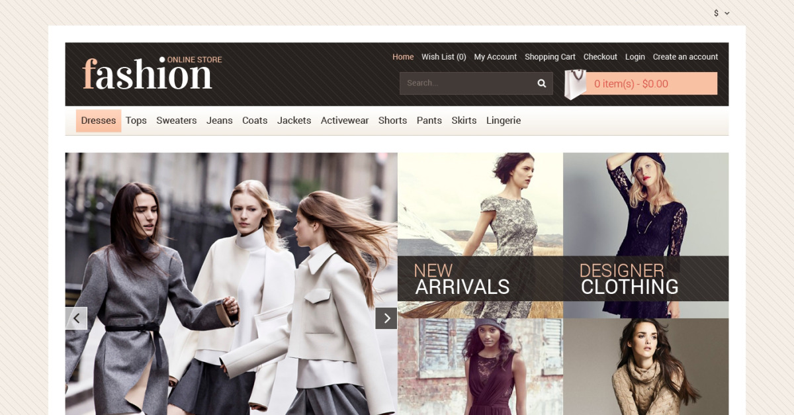Click Create an account
Viewport: 794px width, 415px height.
coord(685,57)
